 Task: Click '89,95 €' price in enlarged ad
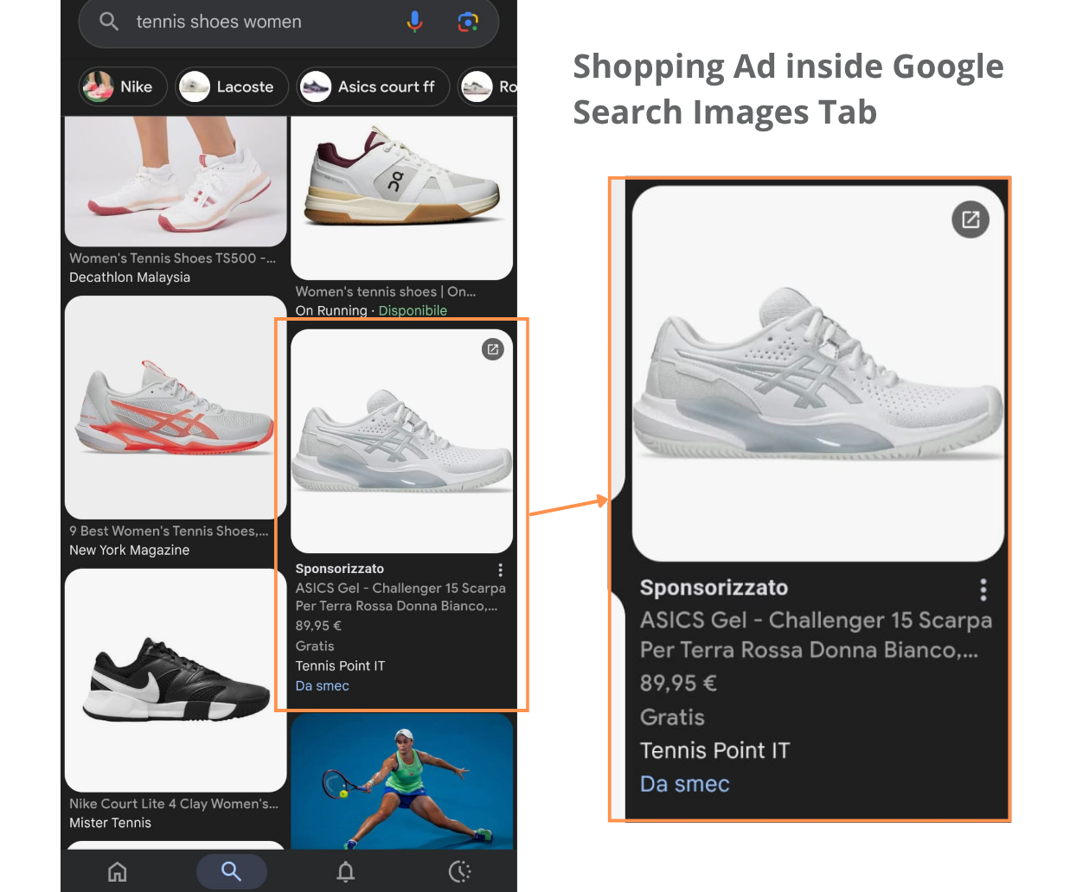pyautogui.click(x=678, y=684)
